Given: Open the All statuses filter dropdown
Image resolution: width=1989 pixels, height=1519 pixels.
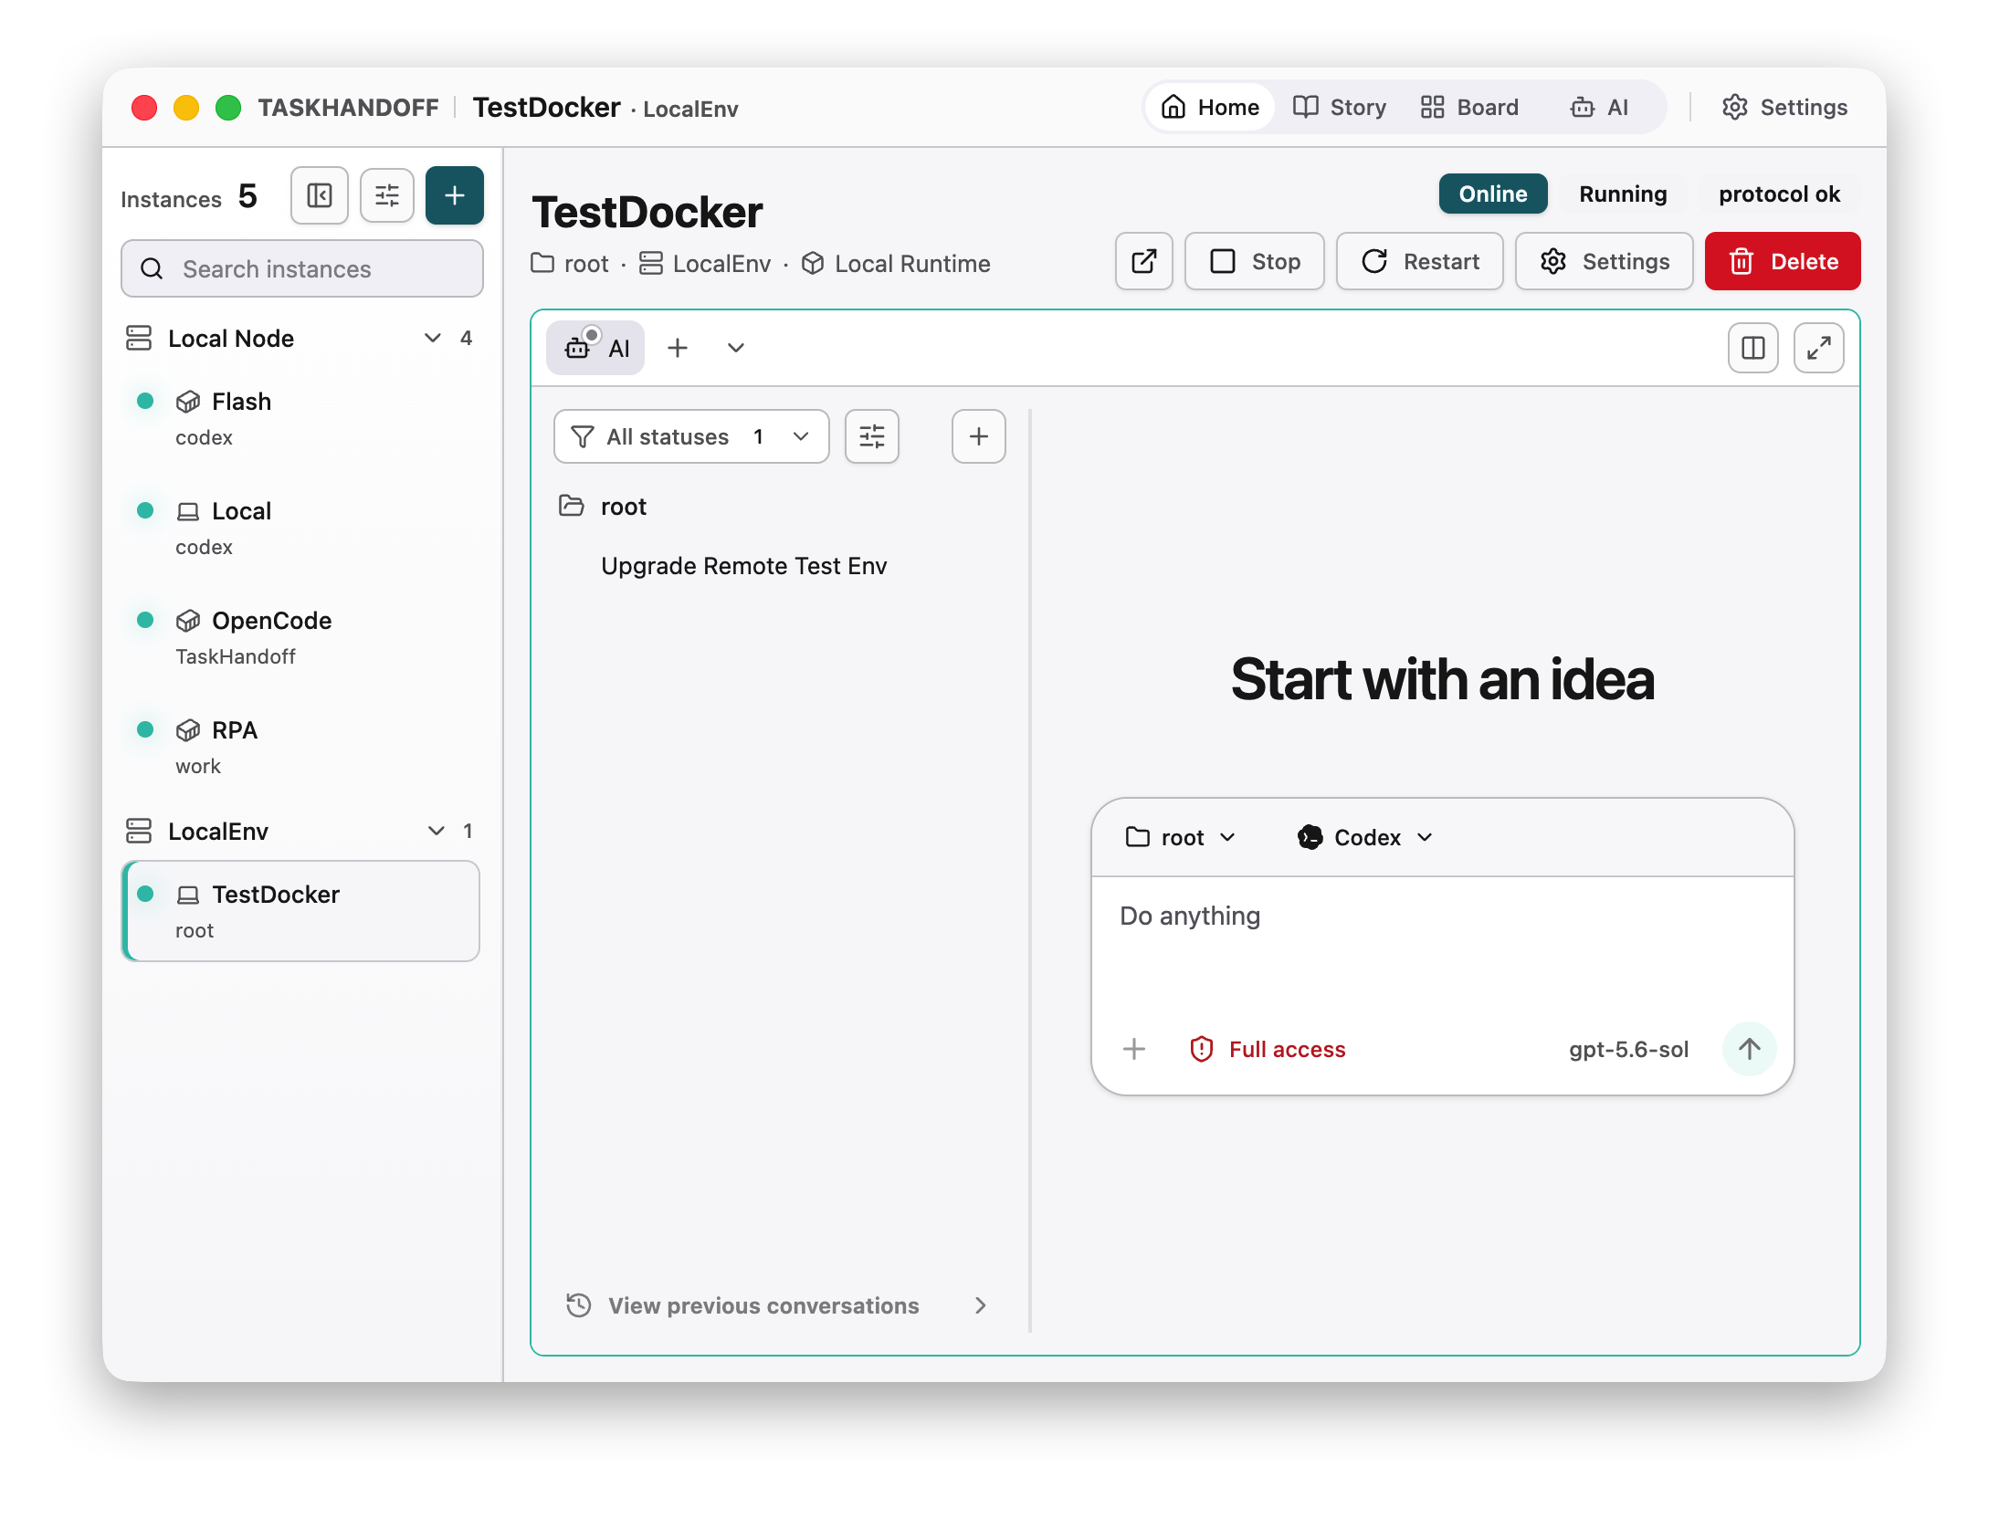Looking at the screenshot, I should point(691,436).
